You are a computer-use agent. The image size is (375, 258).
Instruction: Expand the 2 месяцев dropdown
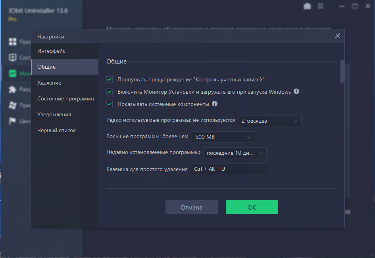(x=270, y=121)
